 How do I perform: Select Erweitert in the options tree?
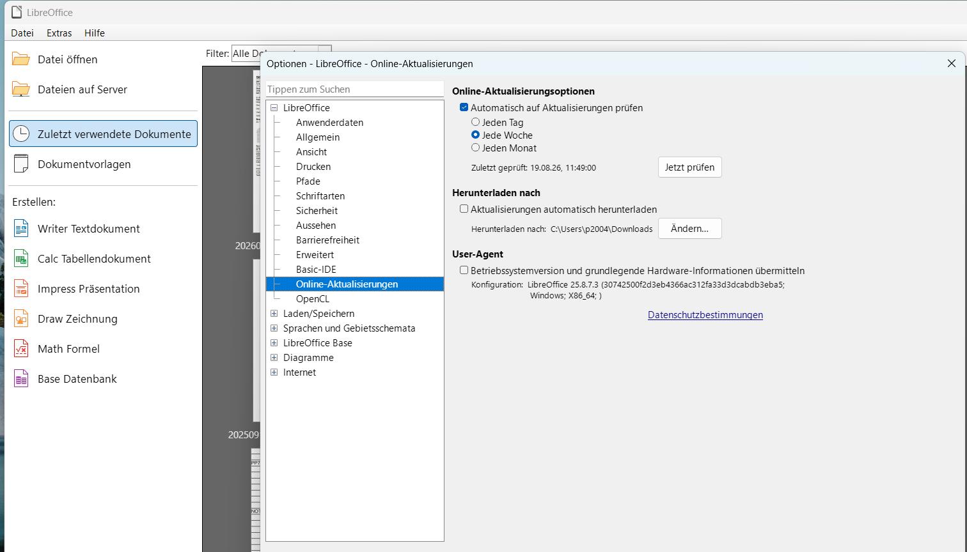point(315,255)
